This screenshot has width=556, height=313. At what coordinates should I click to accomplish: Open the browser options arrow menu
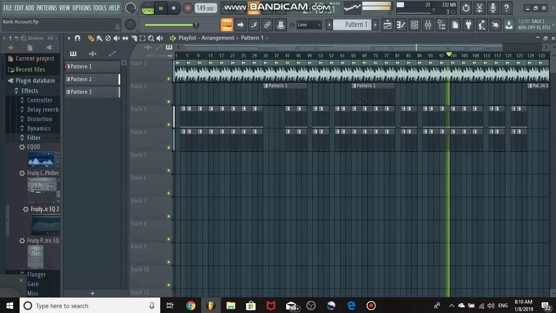click(5, 38)
